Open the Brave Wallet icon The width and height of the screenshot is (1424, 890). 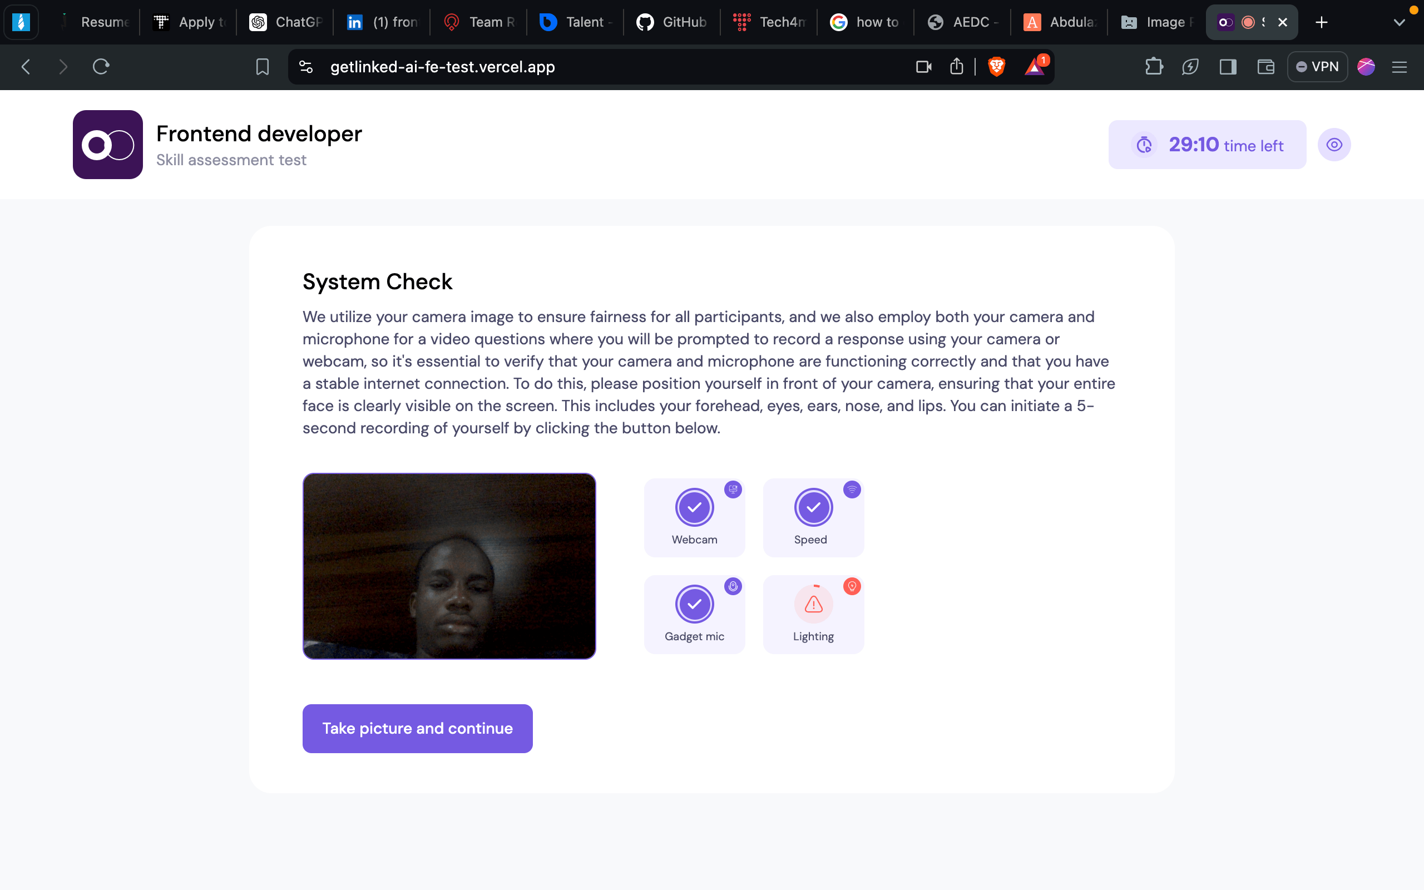coord(1264,67)
